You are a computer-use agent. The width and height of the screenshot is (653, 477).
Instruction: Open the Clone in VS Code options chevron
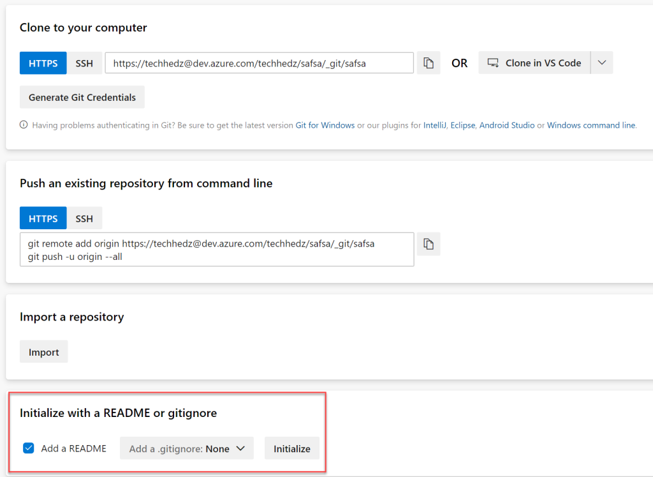click(x=601, y=63)
